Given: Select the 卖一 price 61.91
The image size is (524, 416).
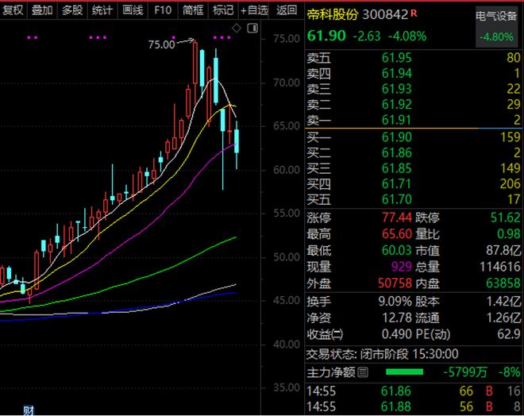Looking at the screenshot, I should click(x=397, y=120).
